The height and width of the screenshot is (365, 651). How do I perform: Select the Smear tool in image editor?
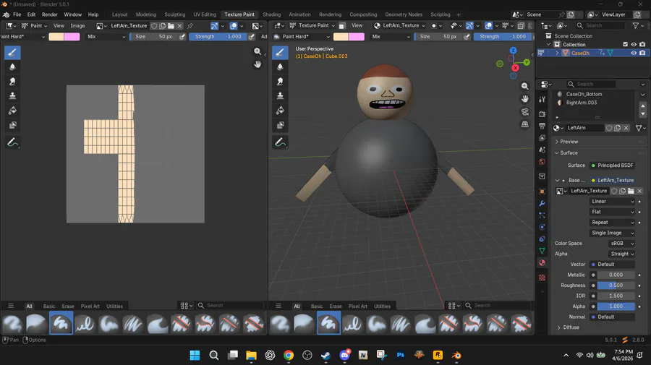pyautogui.click(x=12, y=82)
